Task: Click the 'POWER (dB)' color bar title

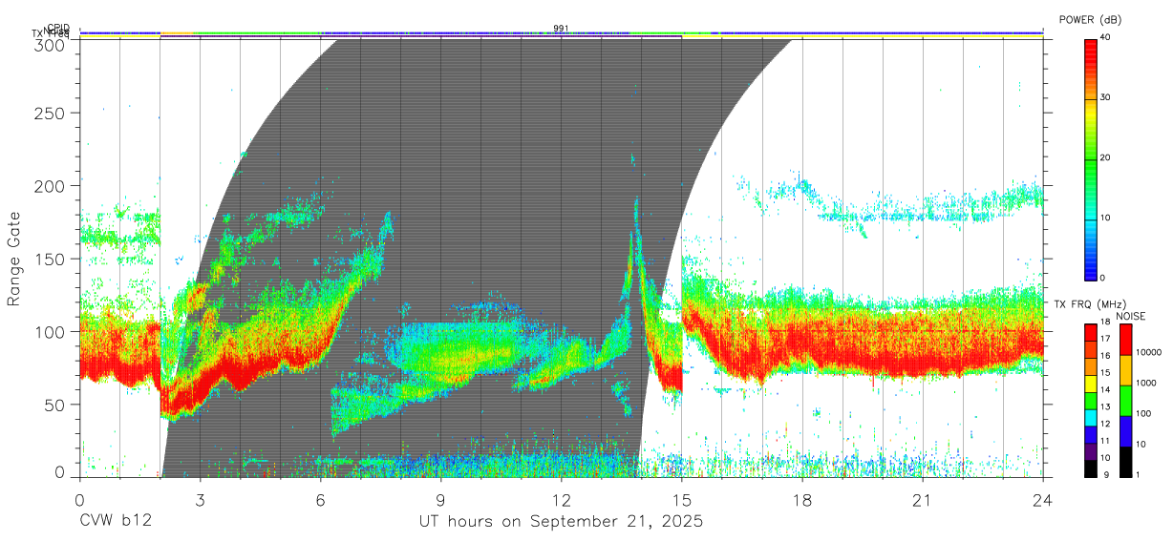Action: click(1090, 20)
